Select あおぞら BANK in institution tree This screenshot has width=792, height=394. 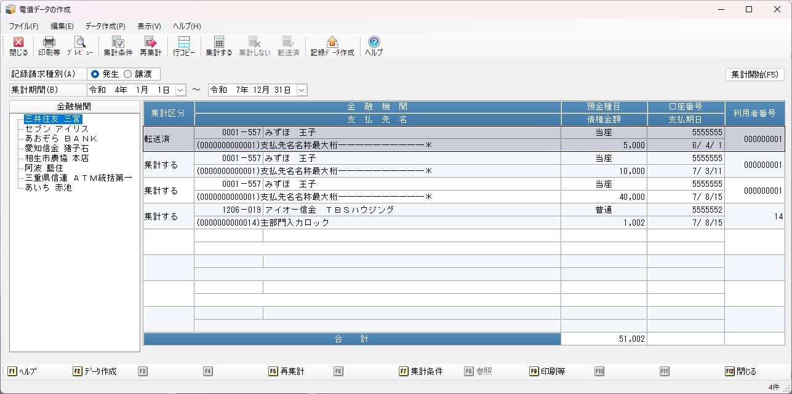[x=61, y=139]
